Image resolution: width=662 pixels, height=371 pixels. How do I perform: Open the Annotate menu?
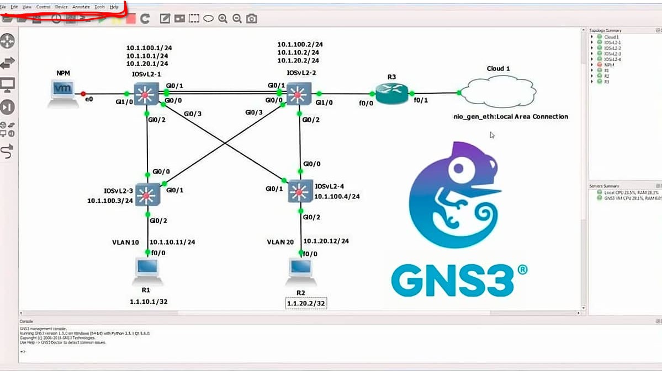(x=81, y=7)
